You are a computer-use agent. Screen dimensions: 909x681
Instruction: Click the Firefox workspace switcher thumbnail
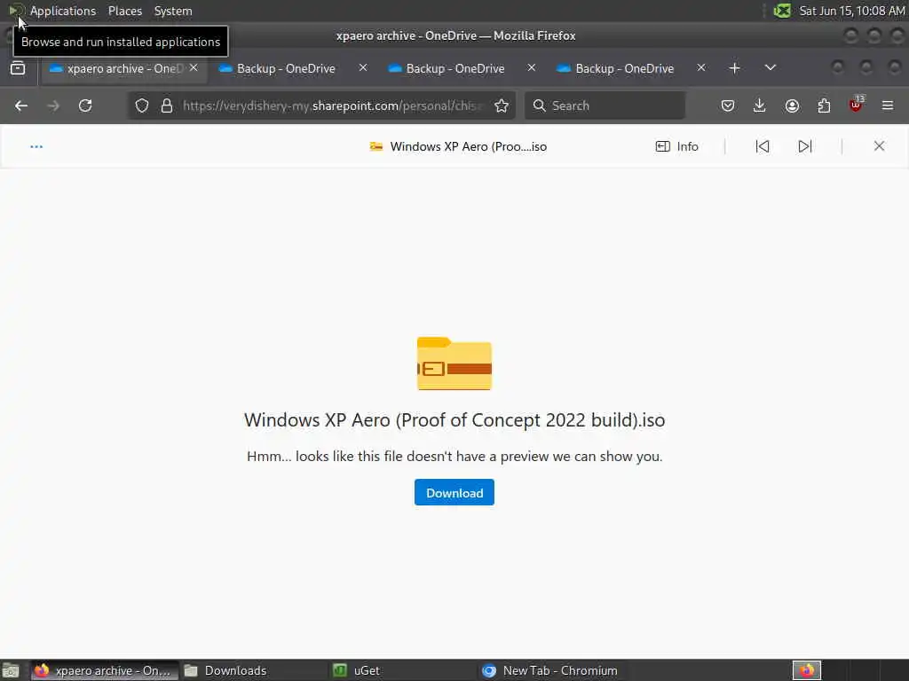806,670
